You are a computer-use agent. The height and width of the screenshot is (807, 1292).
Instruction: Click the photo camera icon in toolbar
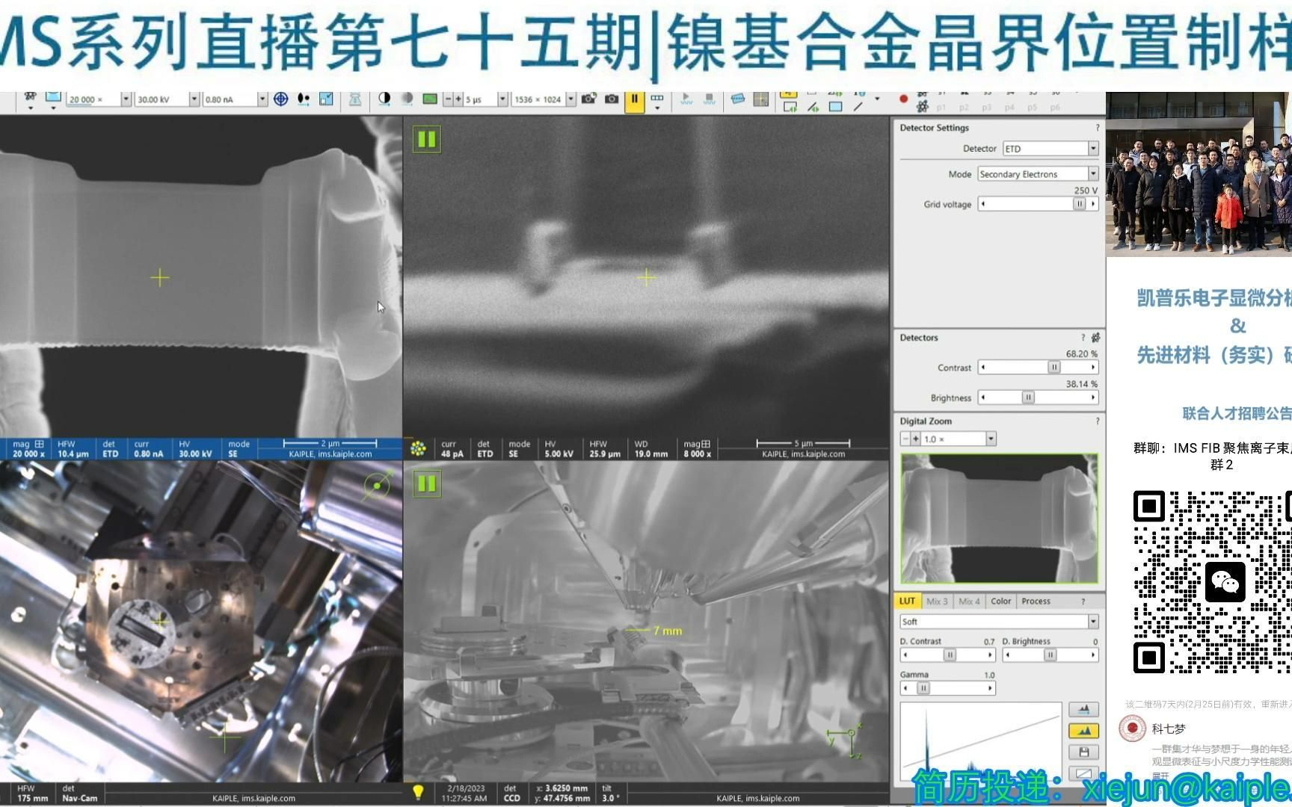[612, 99]
